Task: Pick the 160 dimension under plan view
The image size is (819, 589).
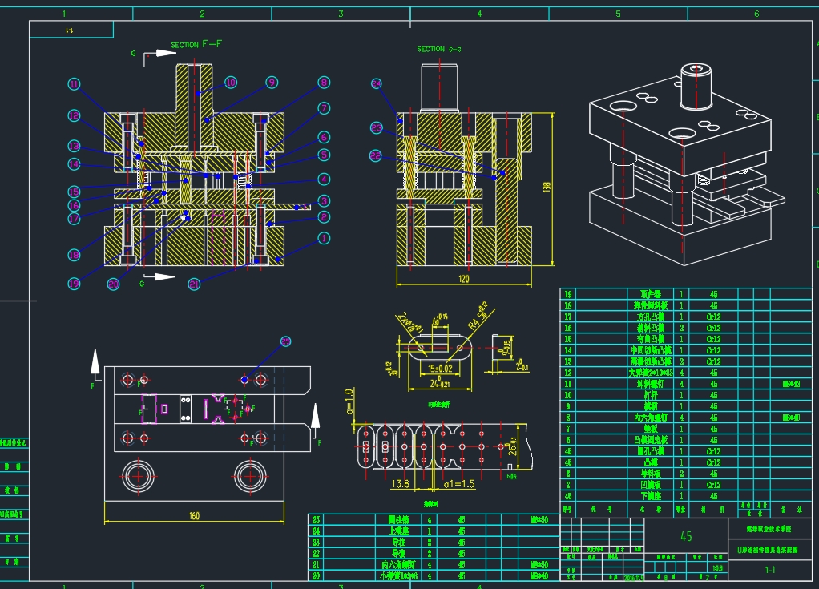Action: [194, 516]
